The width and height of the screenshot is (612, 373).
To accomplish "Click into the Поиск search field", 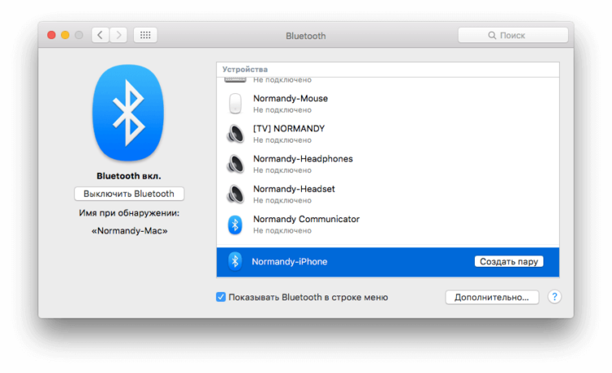I will click(x=513, y=35).
